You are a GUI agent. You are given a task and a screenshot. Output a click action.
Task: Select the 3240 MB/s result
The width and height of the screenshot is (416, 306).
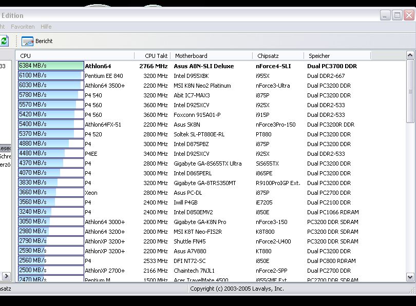(x=51, y=212)
